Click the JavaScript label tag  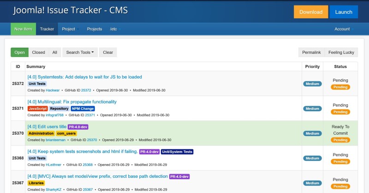pyautogui.click(x=37, y=108)
